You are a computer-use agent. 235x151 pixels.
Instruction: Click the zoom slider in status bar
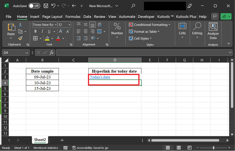(213, 148)
